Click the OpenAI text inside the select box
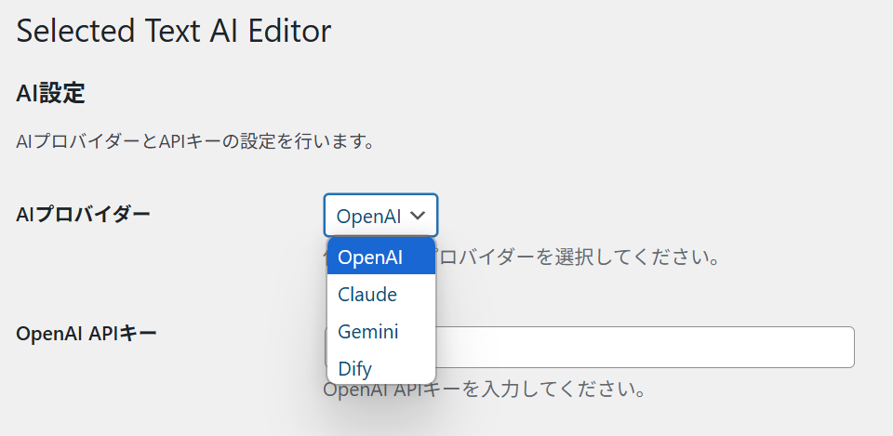Viewport: 893px width, 436px height. (x=369, y=217)
